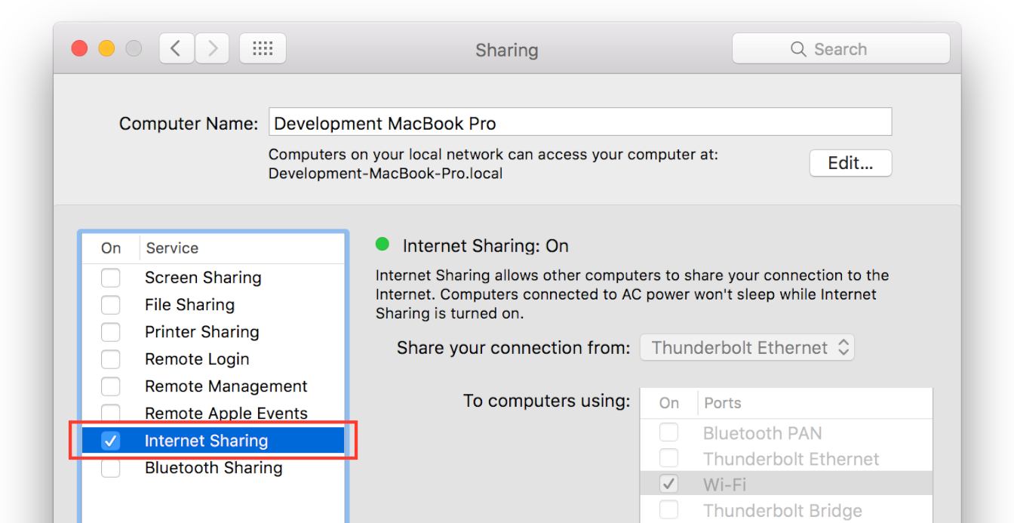1014x523 pixels.
Task: Uncheck the Internet Sharing checkbox
Action: [111, 441]
